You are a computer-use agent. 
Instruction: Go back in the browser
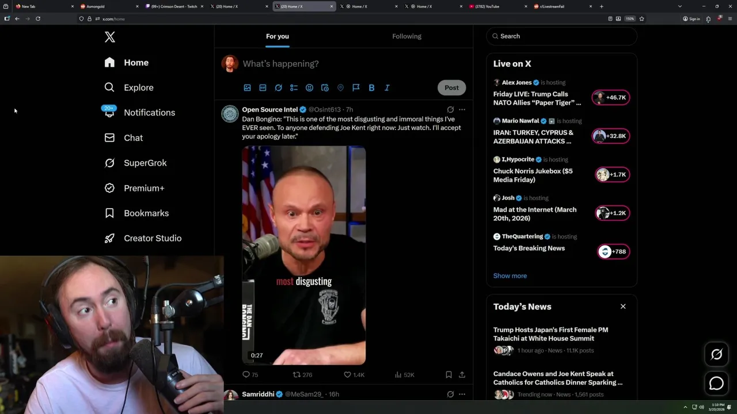17,19
